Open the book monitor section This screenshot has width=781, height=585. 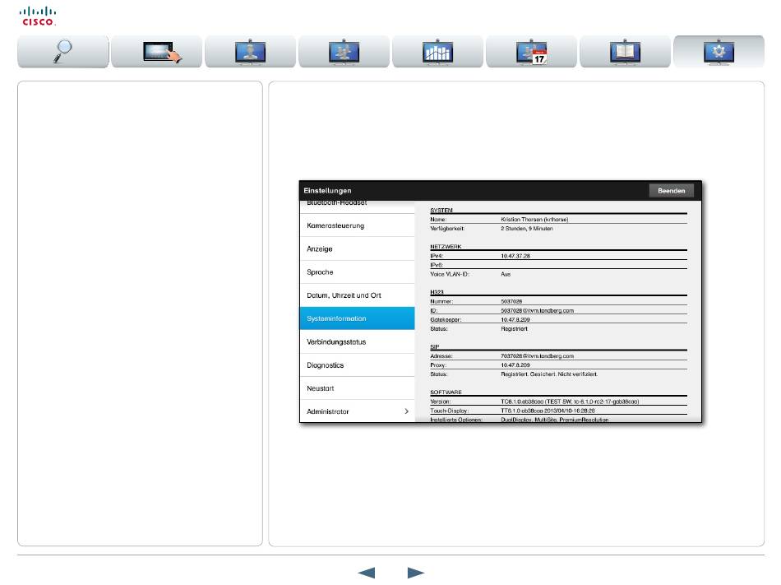625,51
